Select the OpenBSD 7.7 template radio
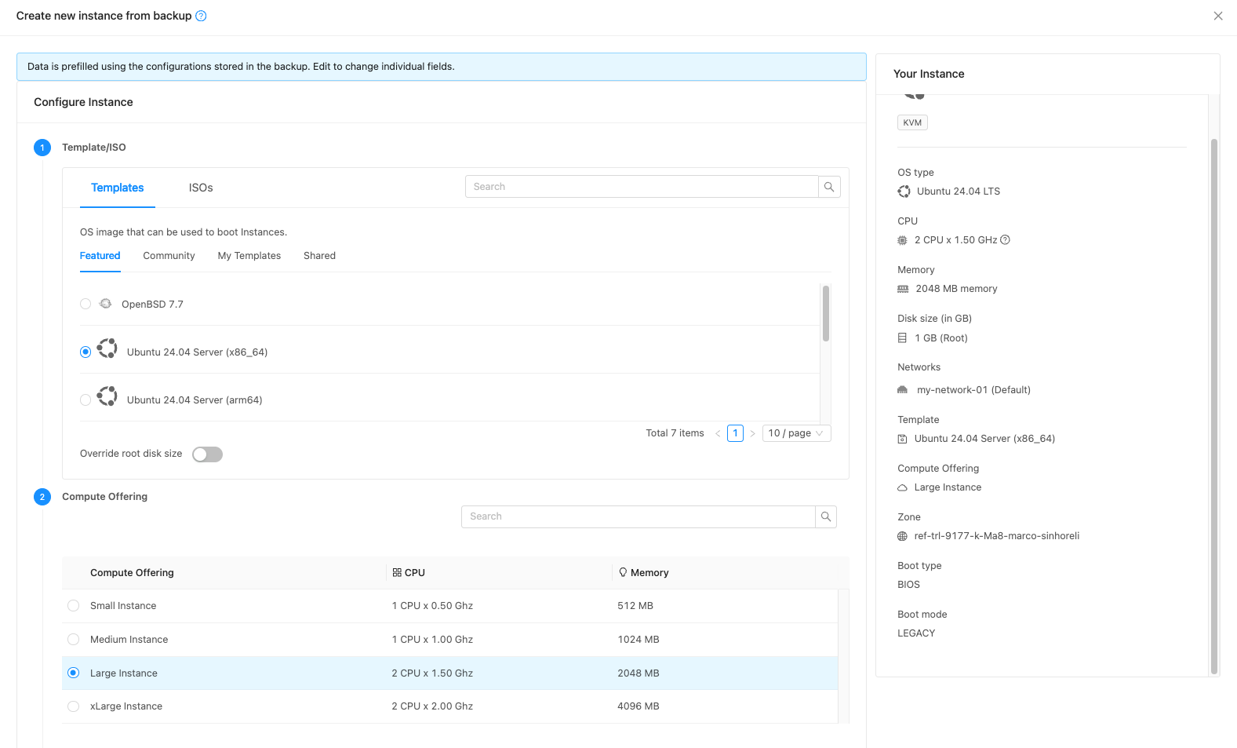Viewport: 1237px width, 748px height. click(85, 304)
